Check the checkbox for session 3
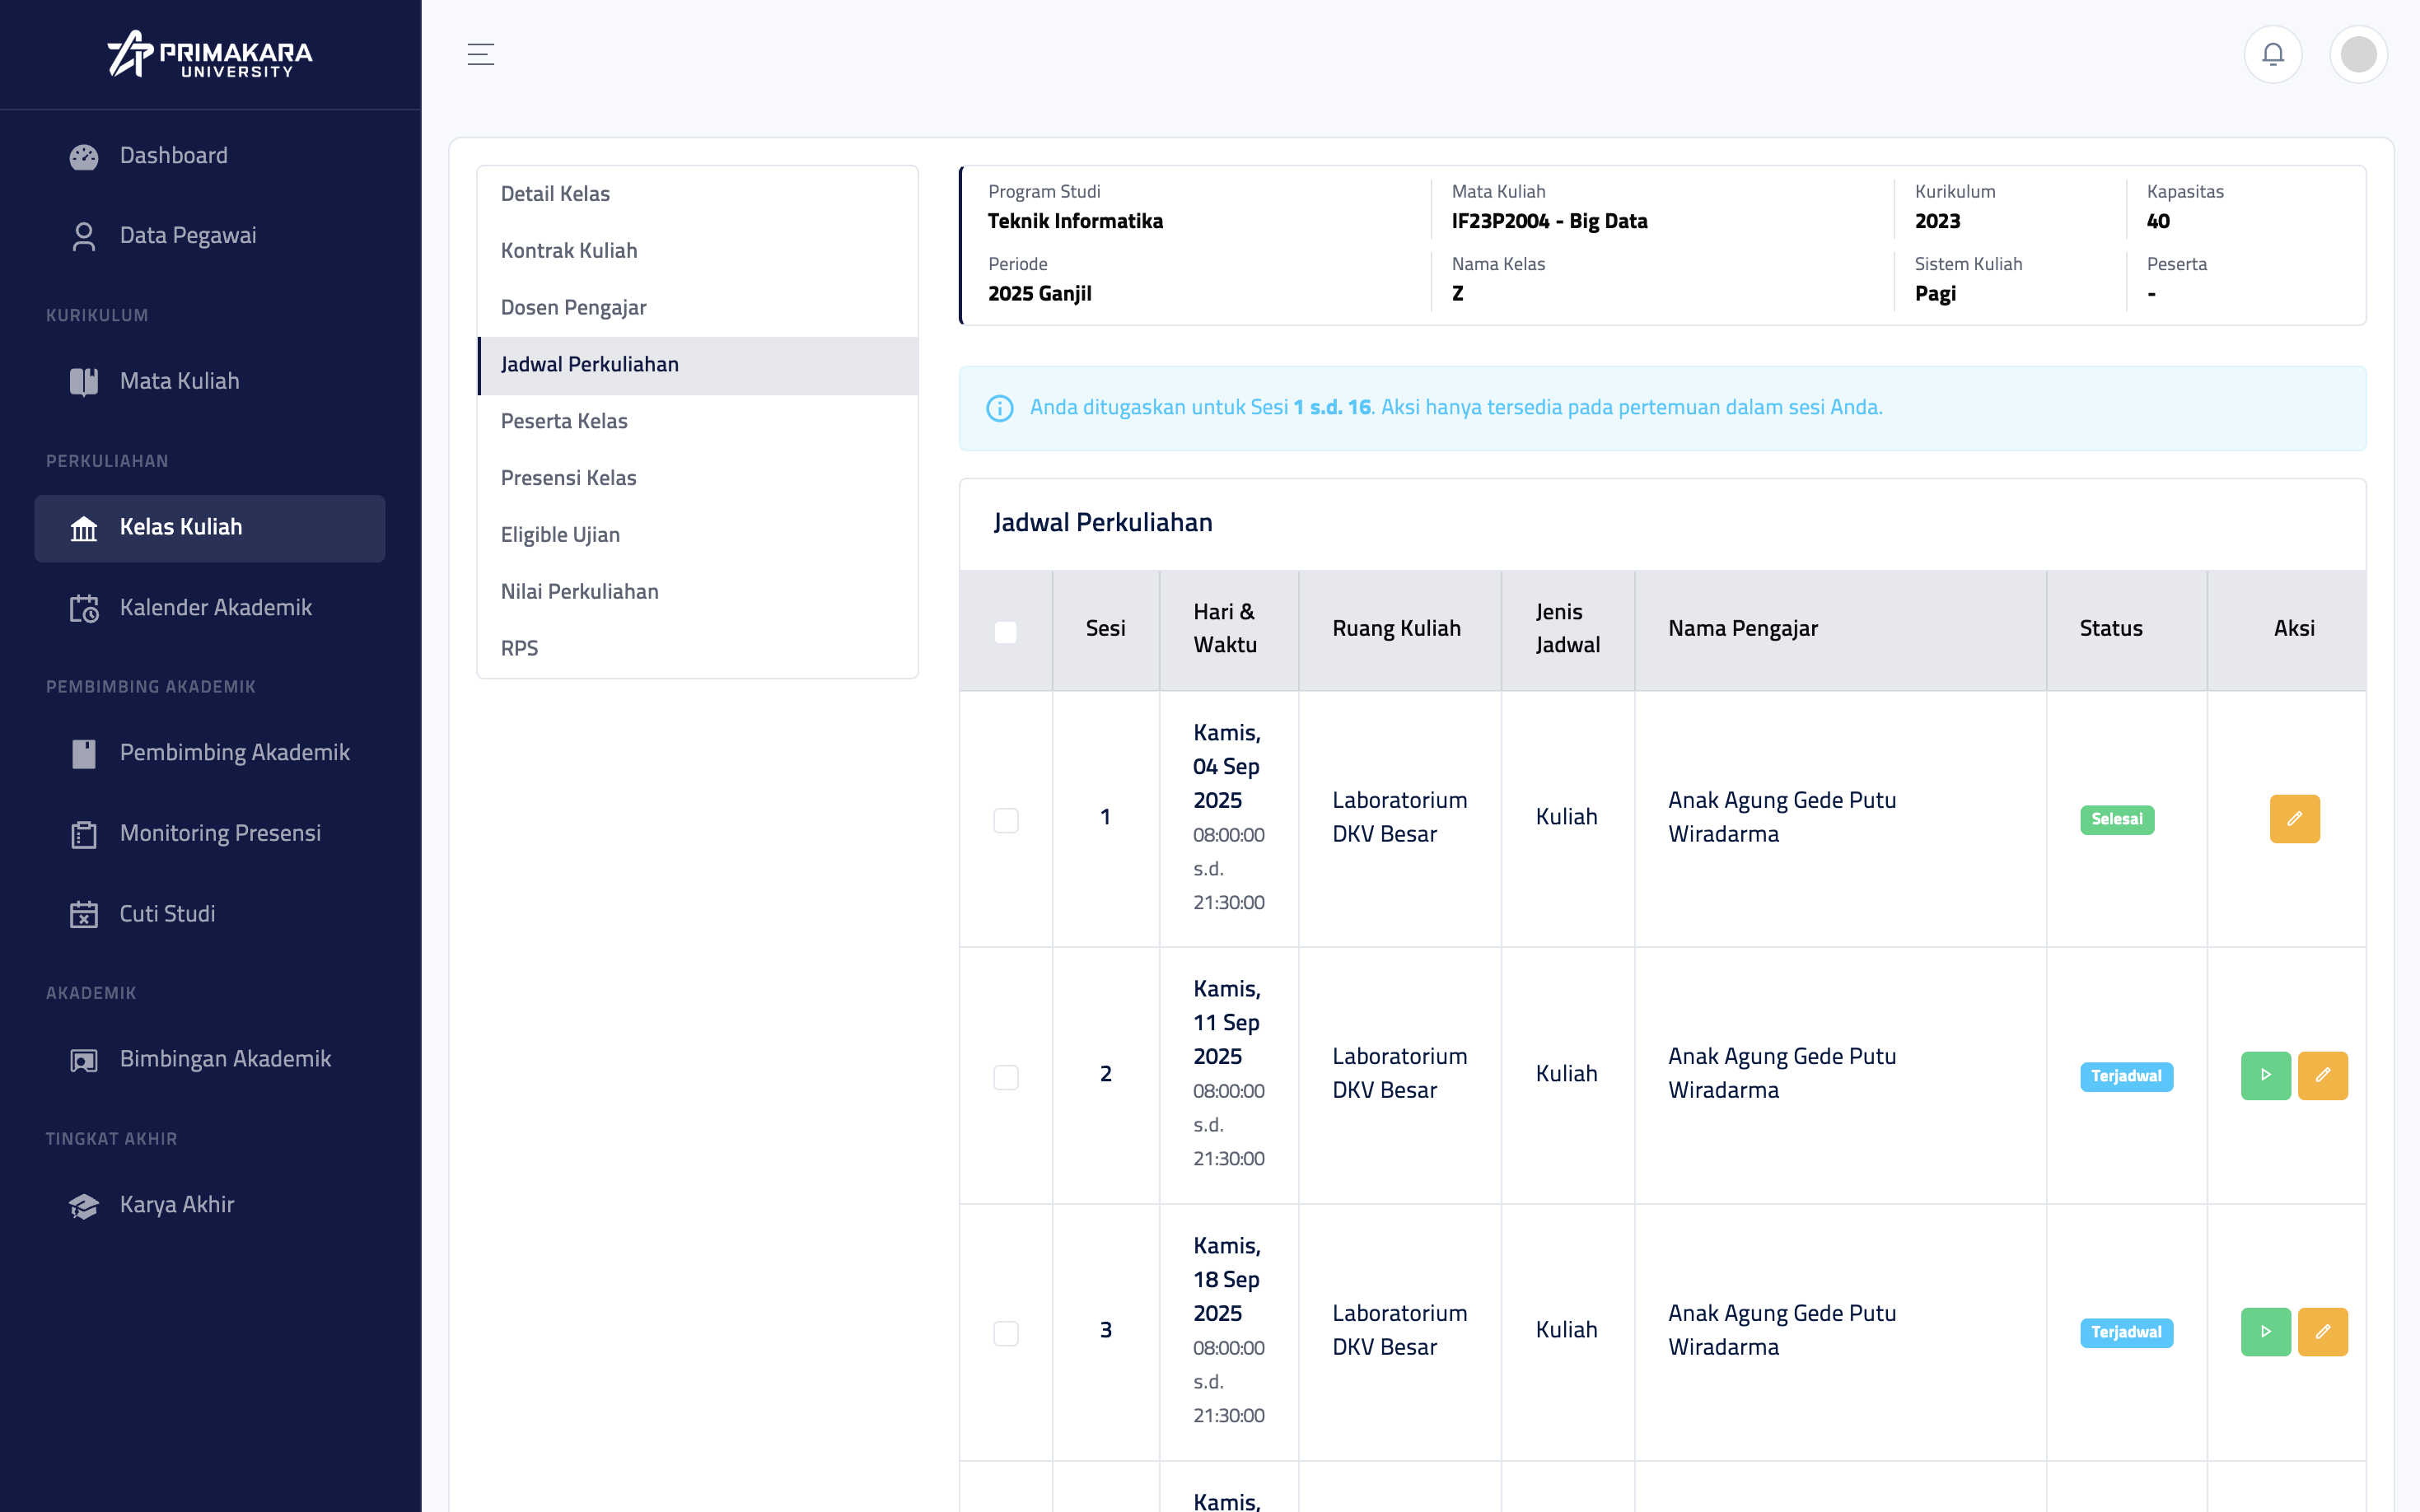 1006,1333
